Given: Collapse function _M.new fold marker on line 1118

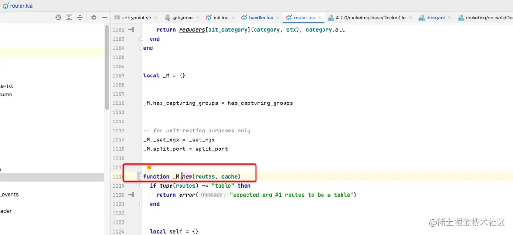Looking at the screenshot, I should point(141,177).
